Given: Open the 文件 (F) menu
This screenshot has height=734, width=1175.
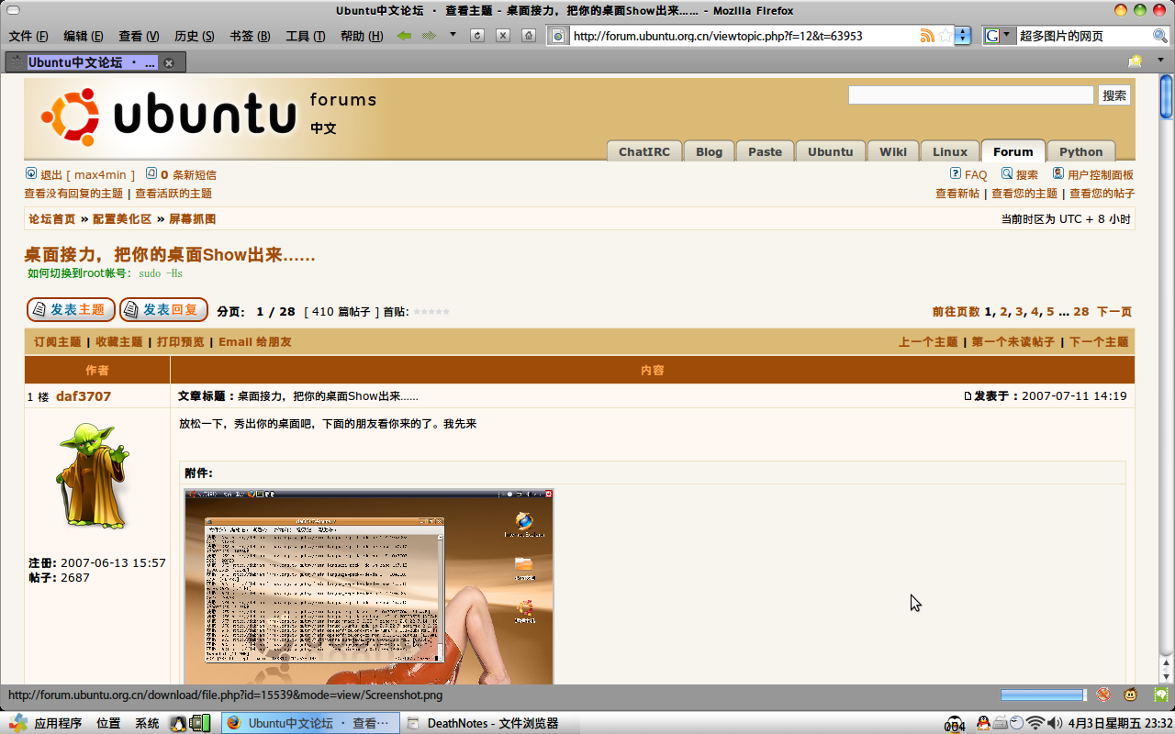Looking at the screenshot, I should (x=28, y=36).
